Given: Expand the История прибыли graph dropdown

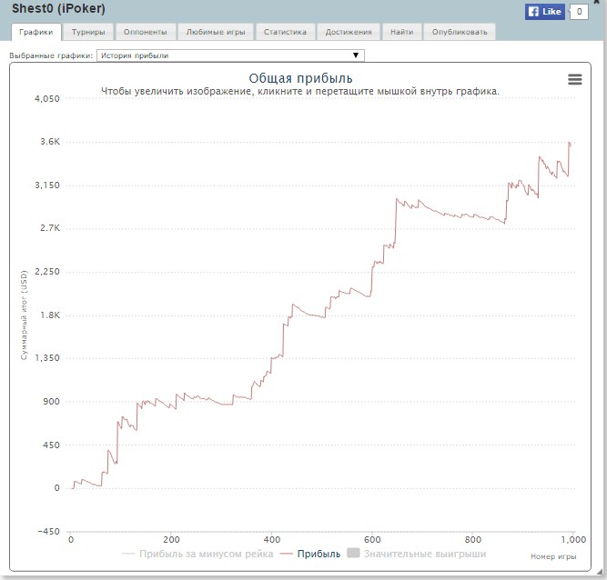Looking at the screenshot, I should [x=230, y=55].
